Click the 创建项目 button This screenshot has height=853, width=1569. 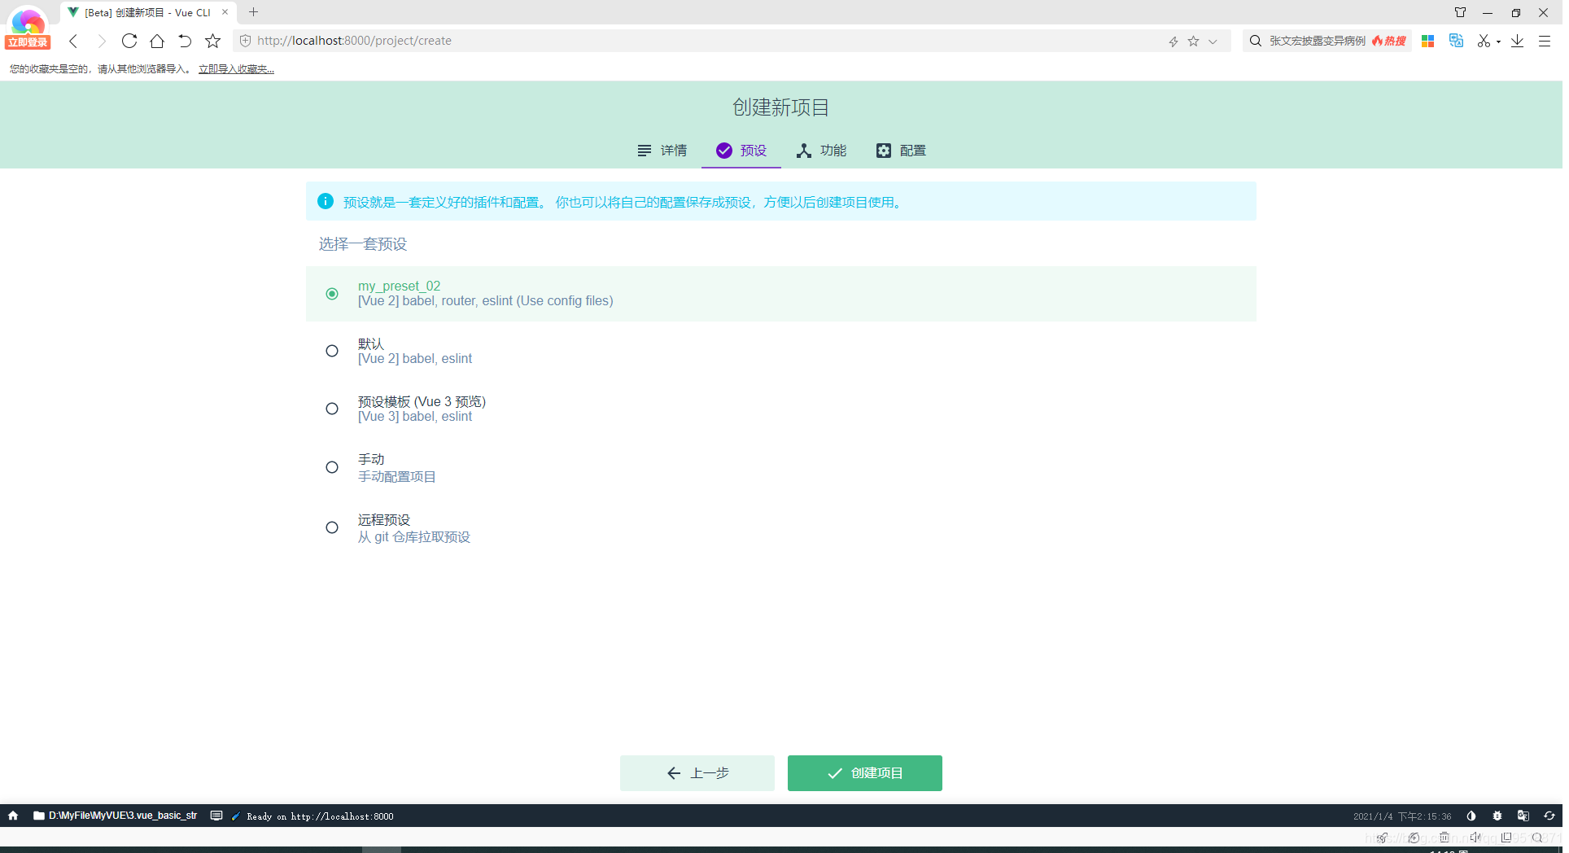click(864, 772)
